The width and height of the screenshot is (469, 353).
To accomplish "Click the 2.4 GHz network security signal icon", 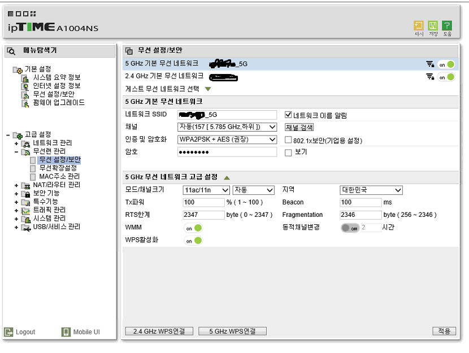I will [x=430, y=77].
